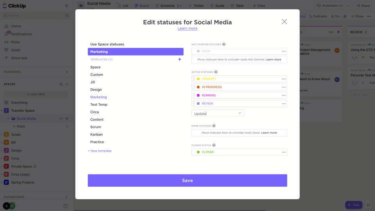This screenshot has width=375, height=211.
Task: Open options menu for IN PROGRESS status
Action: point(284,87)
